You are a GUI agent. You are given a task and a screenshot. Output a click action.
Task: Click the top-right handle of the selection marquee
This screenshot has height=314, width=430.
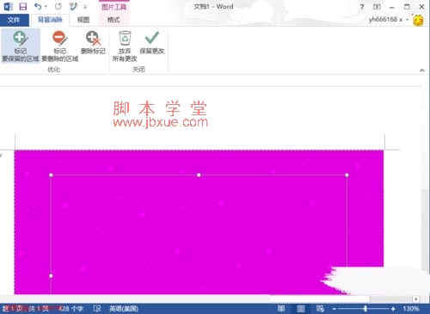347,175
